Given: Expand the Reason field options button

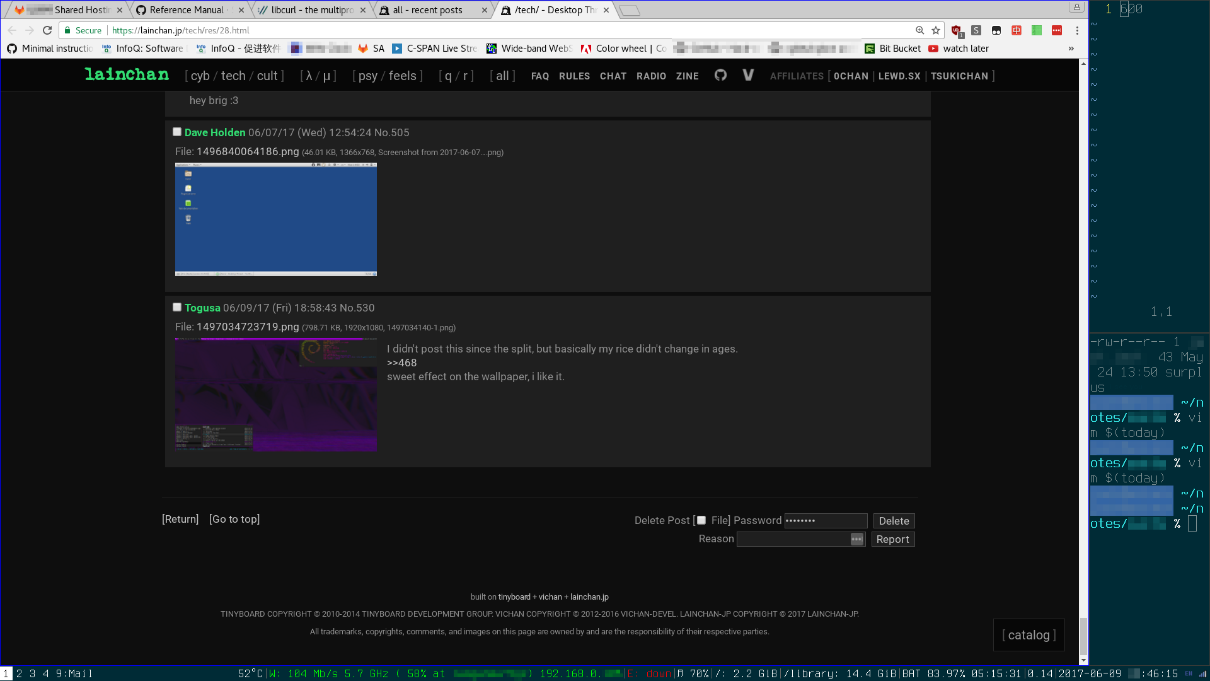Looking at the screenshot, I should [856, 539].
